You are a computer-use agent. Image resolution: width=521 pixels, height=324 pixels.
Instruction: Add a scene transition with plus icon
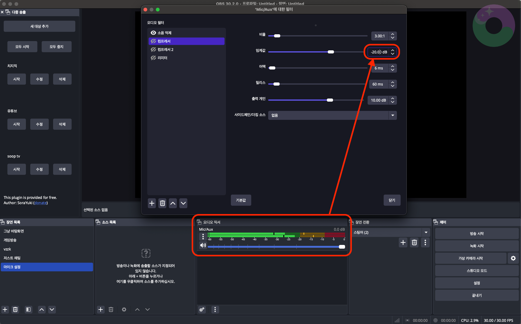click(x=403, y=242)
